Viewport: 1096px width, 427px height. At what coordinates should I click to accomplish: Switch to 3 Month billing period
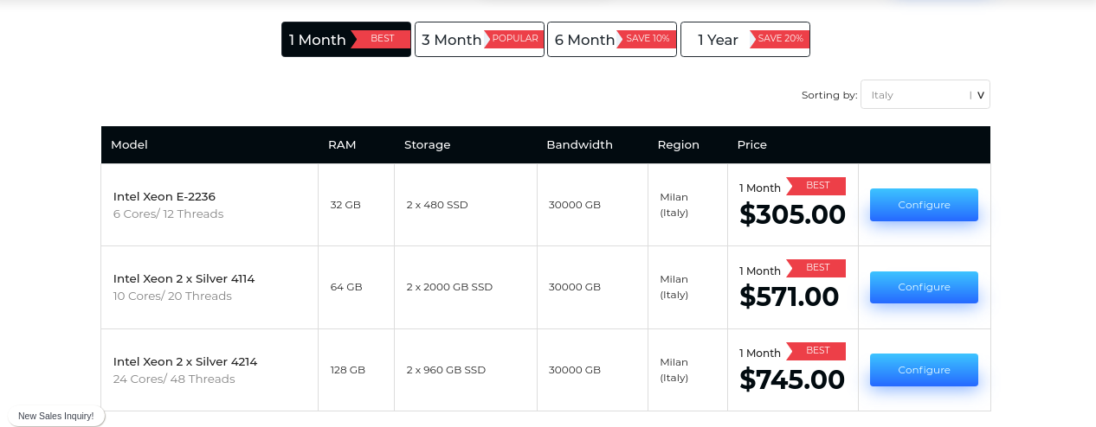point(451,40)
